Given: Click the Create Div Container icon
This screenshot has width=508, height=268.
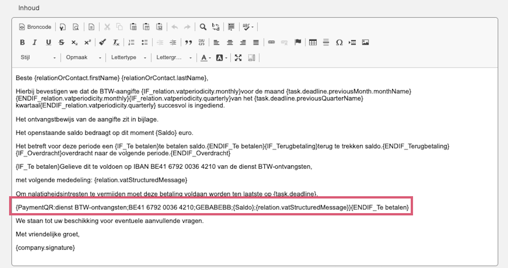Looking at the screenshot, I should [x=201, y=43].
